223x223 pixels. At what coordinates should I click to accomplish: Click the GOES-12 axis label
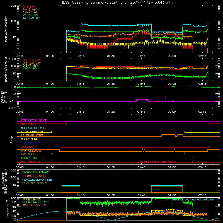click(x=4, y=97)
